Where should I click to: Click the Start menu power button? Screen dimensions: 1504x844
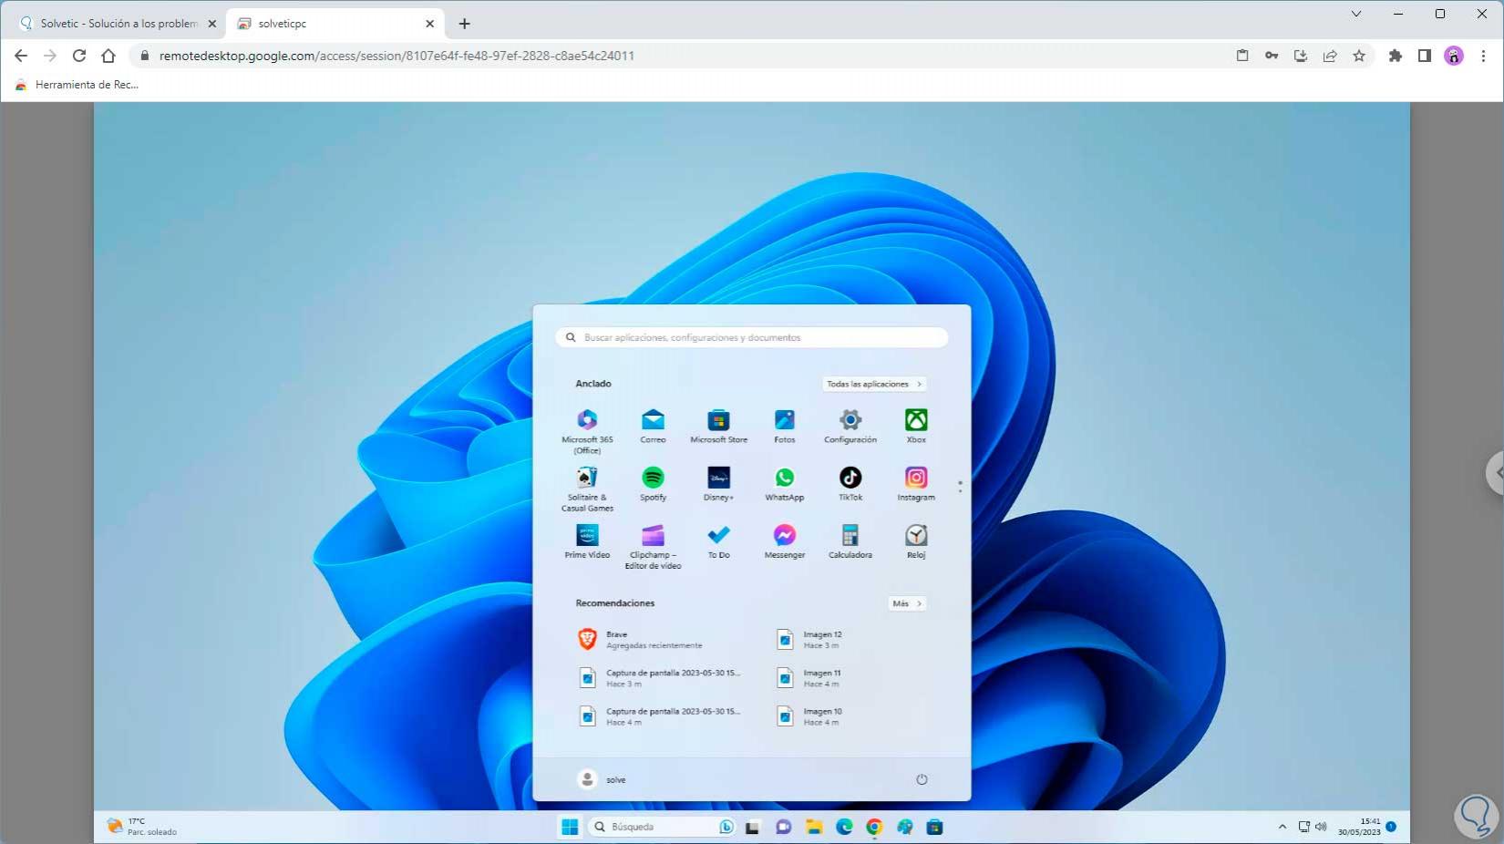[922, 779]
